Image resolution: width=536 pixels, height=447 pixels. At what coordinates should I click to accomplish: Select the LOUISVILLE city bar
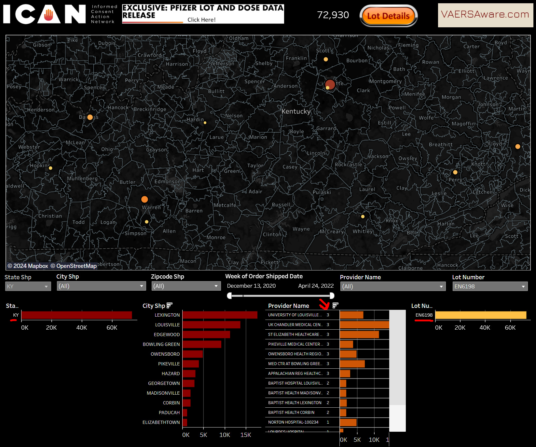(212, 325)
